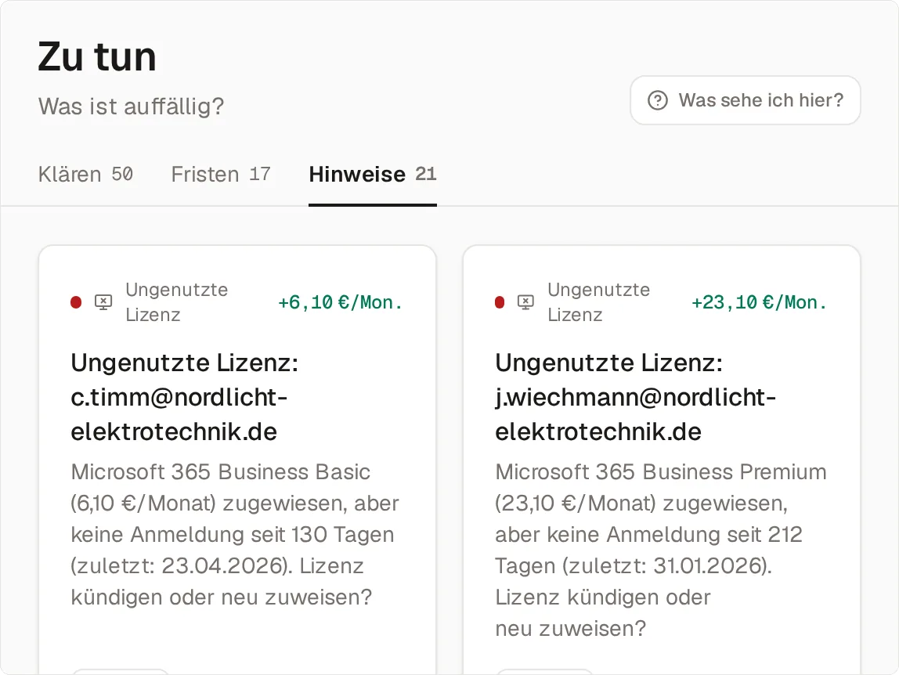
Task: Click the 'Was ist auffällig?' subtitle
Action: point(132,106)
